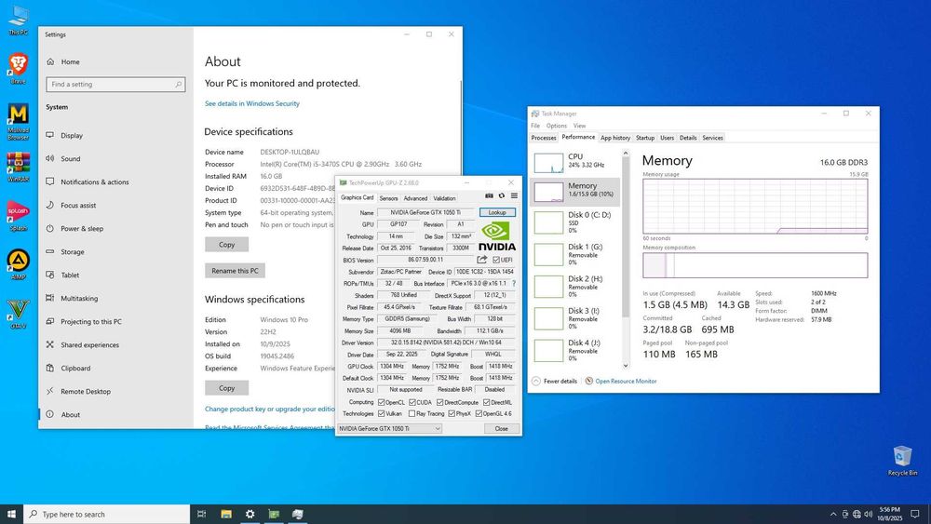The image size is (931, 524).
Task: Open the GPU-Z hamburger menu
Action: click(514, 195)
